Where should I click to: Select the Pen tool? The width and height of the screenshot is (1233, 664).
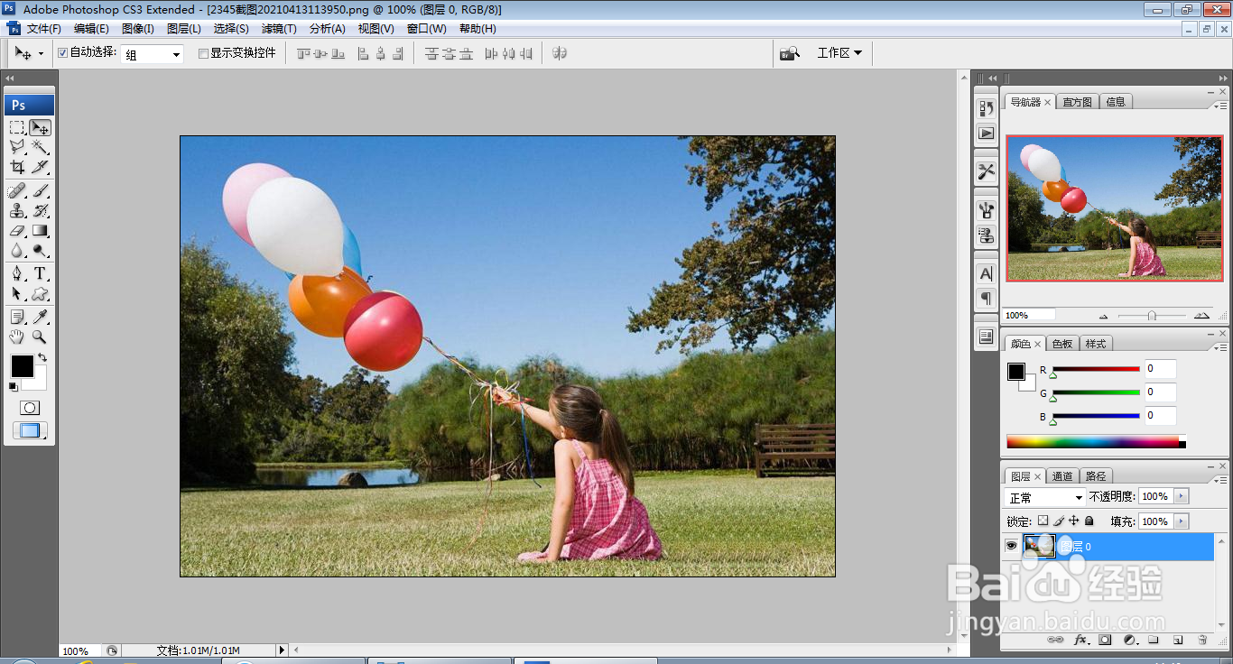[x=17, y=273]
